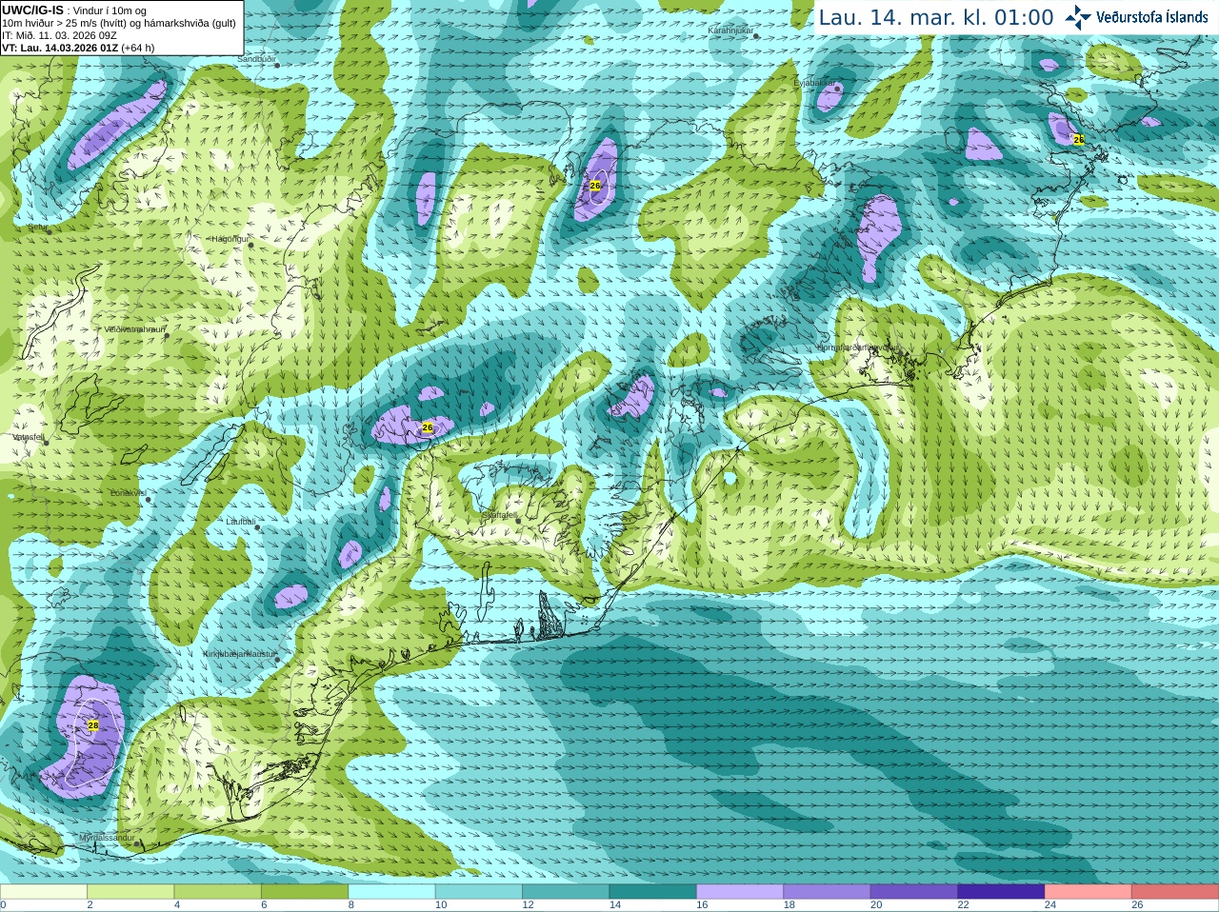
Task: Click the Hágöngur station dot
Action: (x=250, y=245)
